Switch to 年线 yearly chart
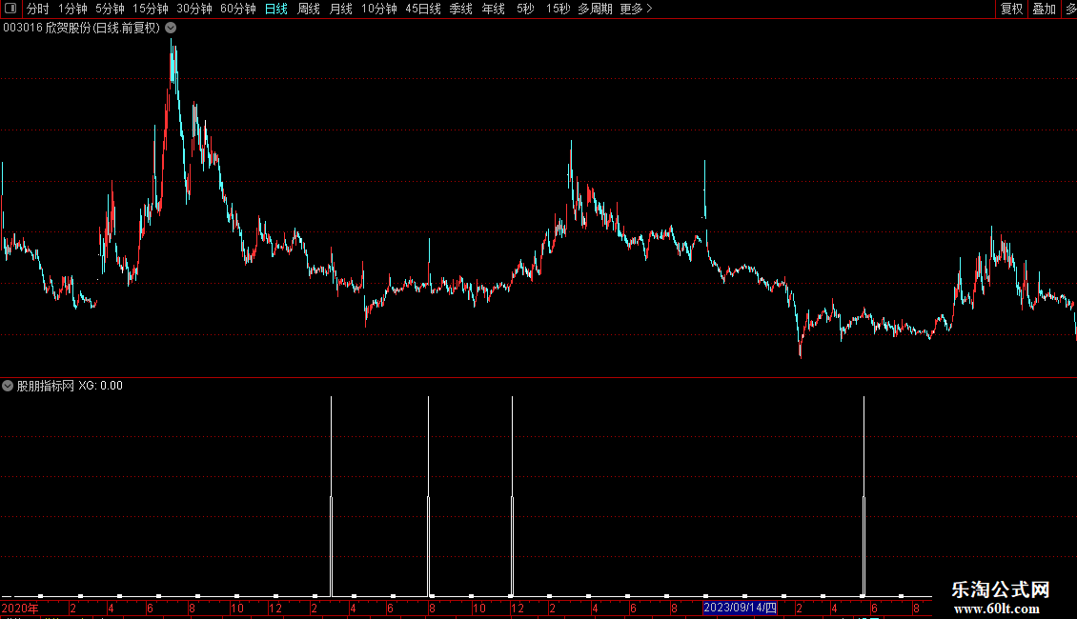 pos(493,9)
